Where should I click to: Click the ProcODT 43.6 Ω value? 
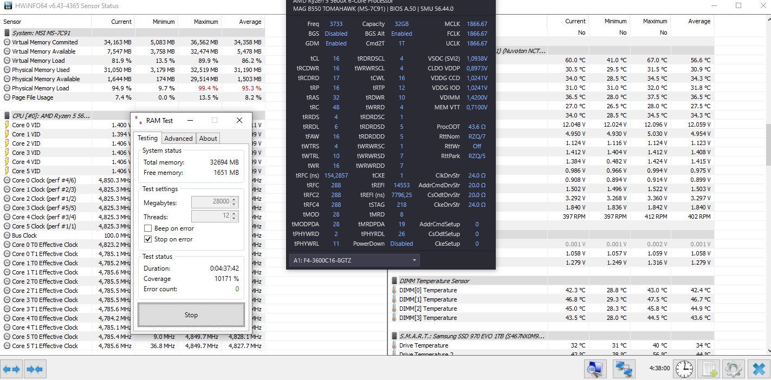point(477,127)
